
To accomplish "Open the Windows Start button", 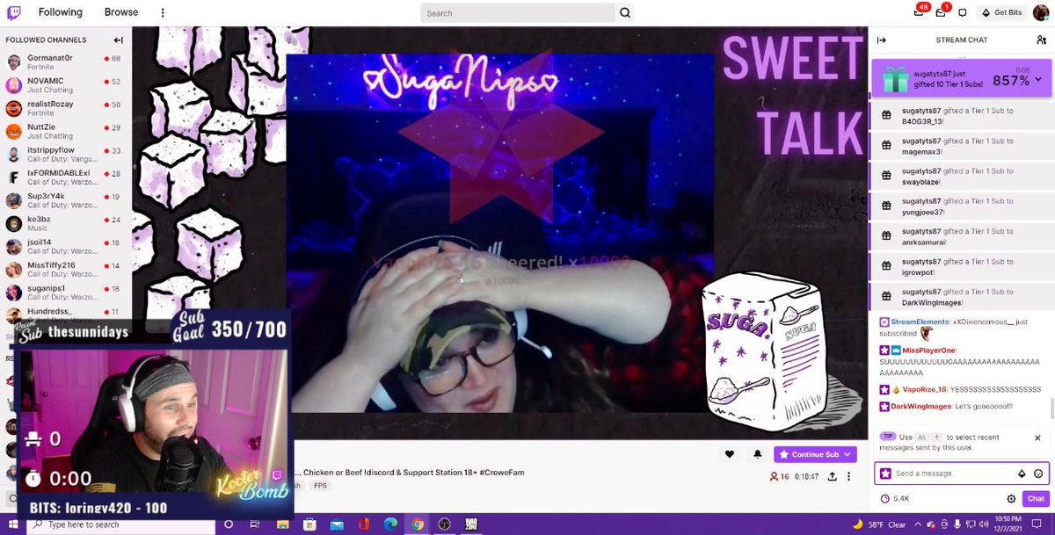I will 13,524.
